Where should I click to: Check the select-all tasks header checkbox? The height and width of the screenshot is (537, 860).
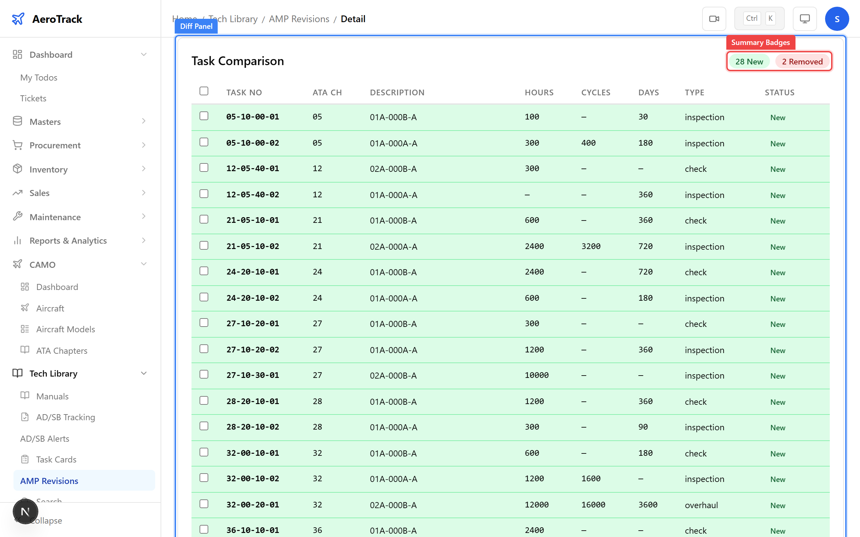point(204,91)
